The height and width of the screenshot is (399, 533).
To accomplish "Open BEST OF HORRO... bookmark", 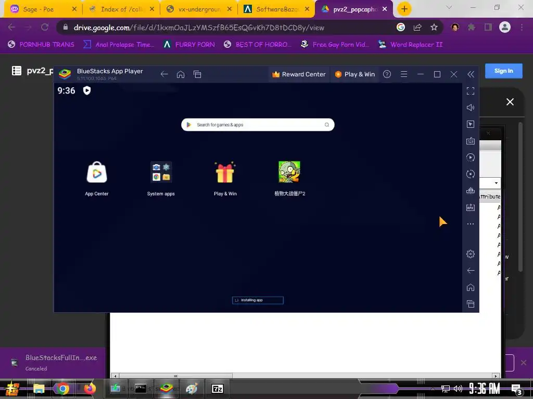I will [258, 45].
